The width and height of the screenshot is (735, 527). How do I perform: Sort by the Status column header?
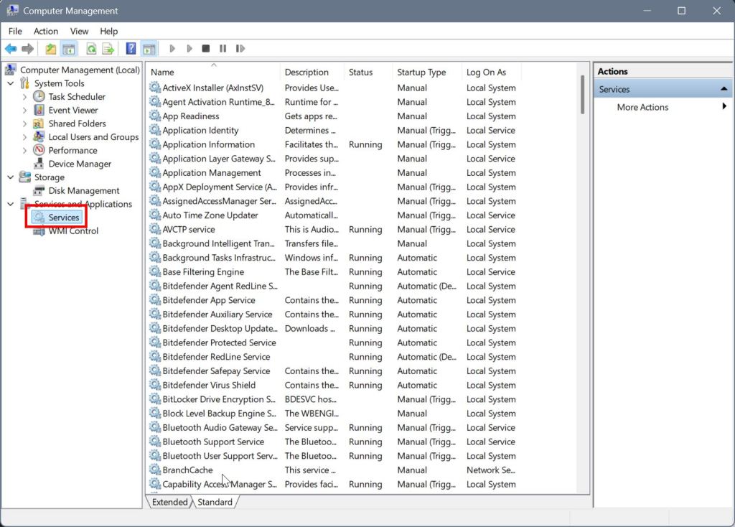coord(368,73)
